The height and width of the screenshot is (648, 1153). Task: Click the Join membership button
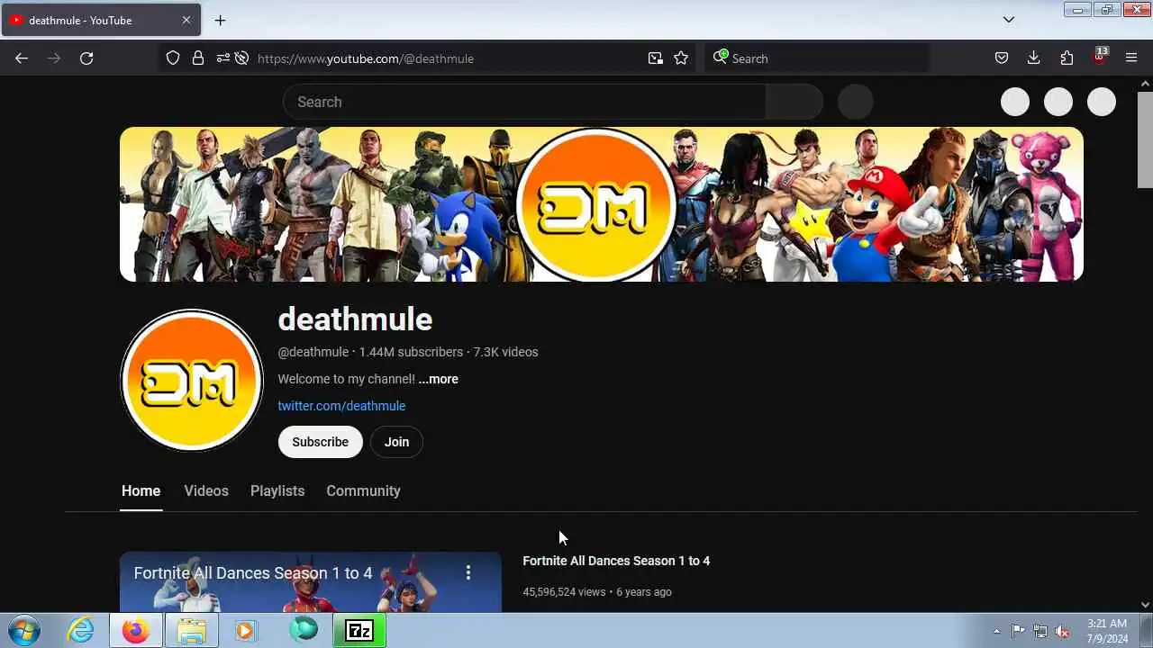[x=396, y=442]
